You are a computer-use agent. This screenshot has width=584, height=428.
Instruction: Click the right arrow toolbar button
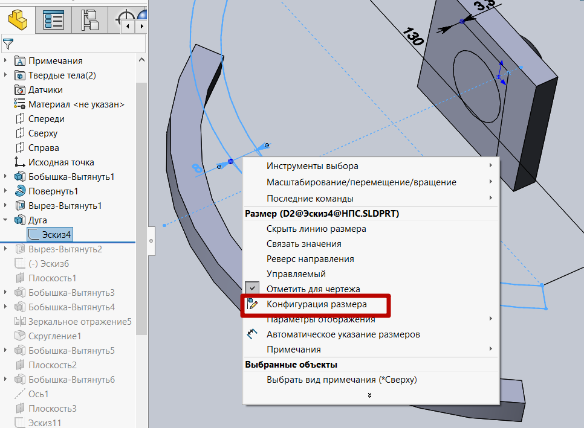click(141, 27)
